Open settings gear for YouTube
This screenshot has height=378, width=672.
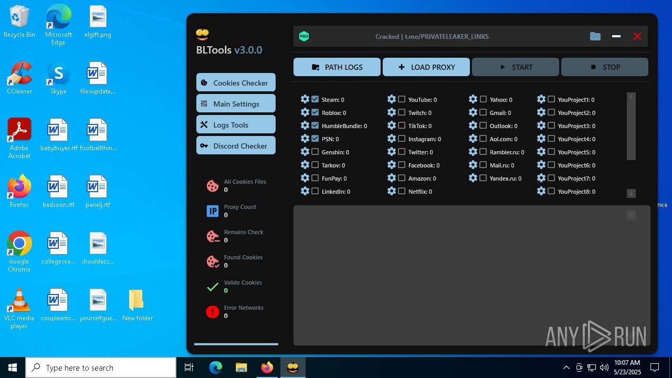coord(392,99)
